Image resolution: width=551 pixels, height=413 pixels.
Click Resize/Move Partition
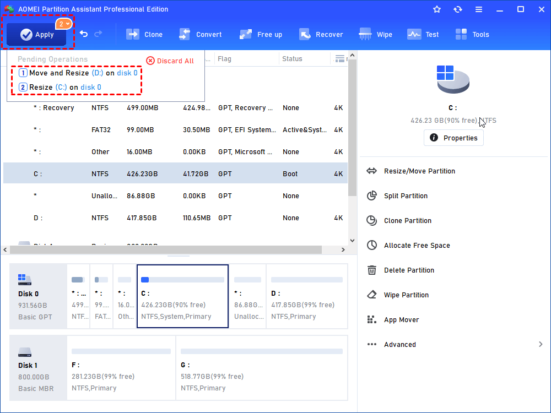[x=411, y=171]
